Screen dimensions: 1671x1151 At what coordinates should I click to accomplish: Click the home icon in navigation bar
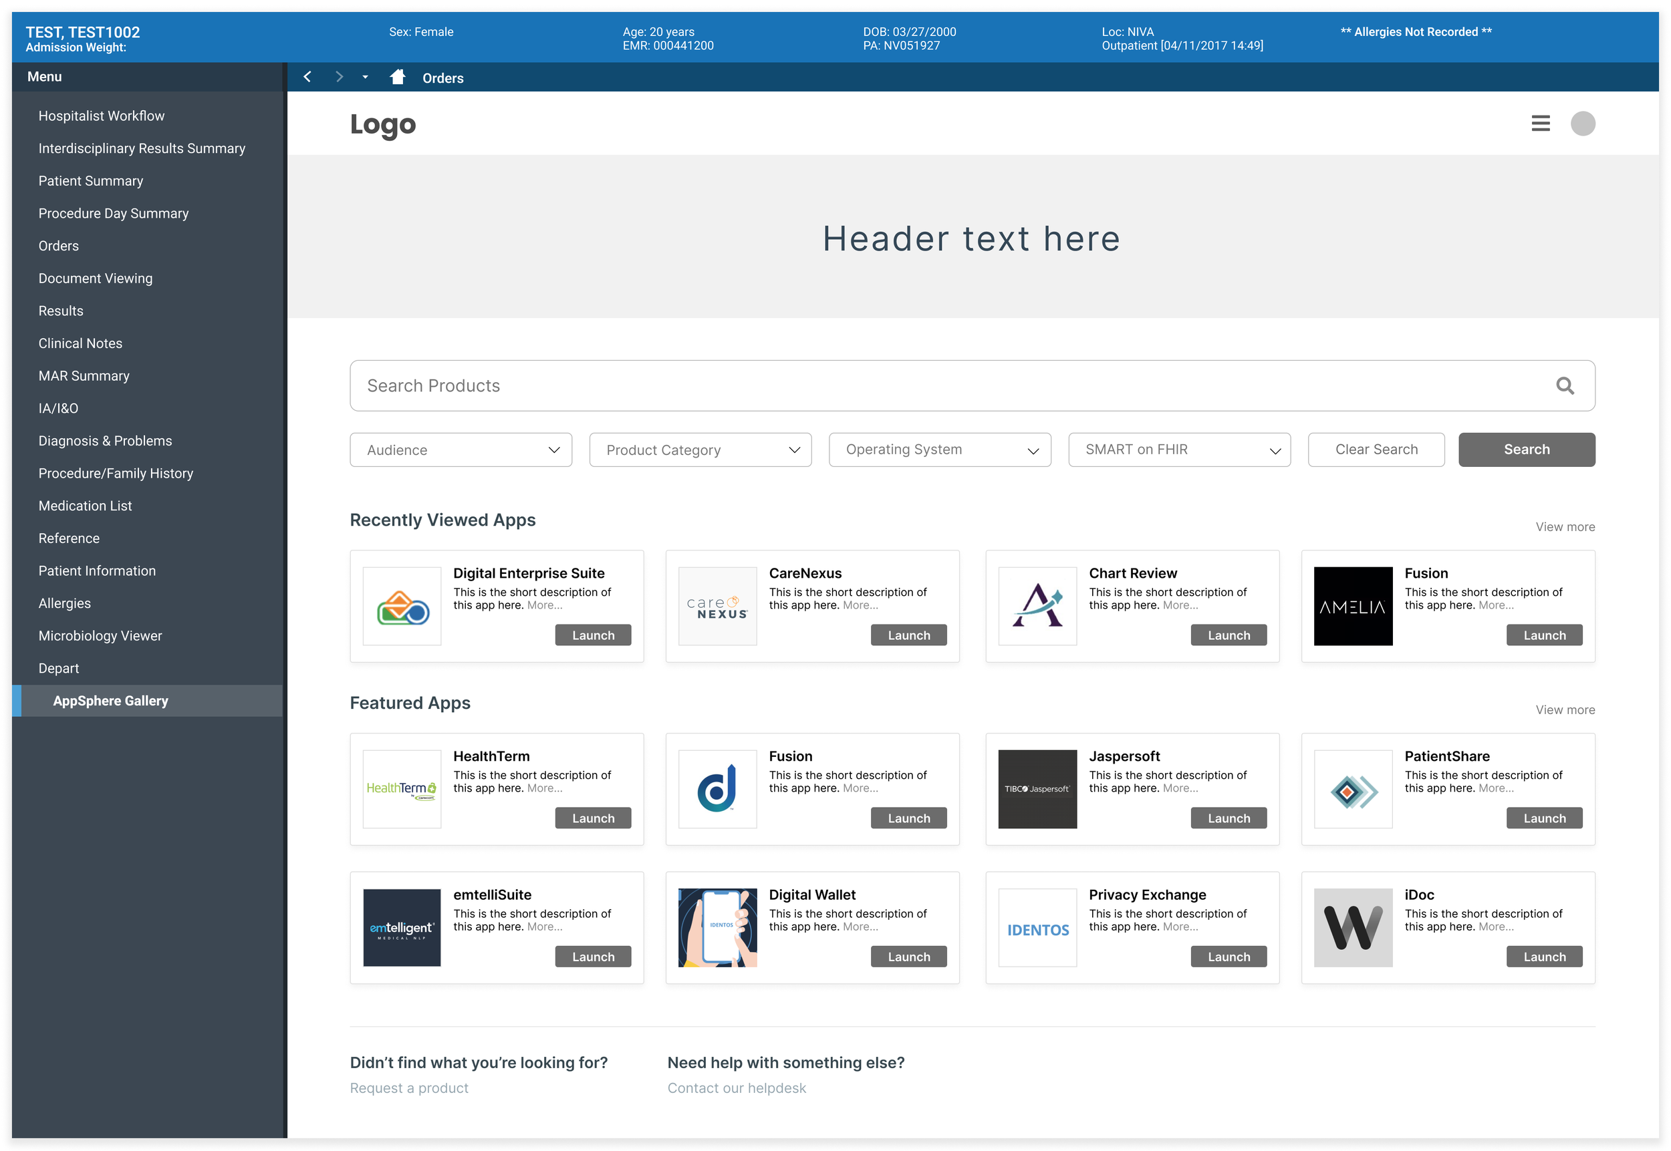click(x=398, y=77)
